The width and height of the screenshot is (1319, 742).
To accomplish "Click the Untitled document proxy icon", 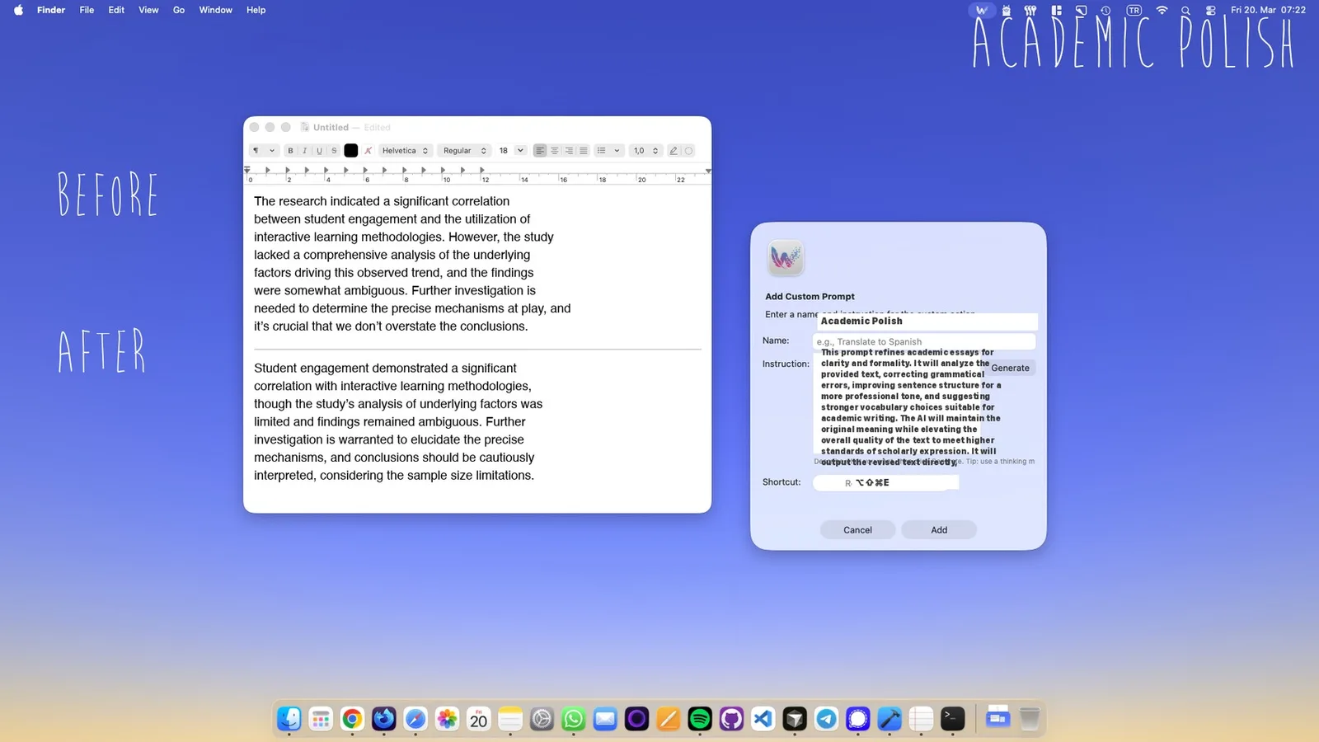I will click(305, 127).
